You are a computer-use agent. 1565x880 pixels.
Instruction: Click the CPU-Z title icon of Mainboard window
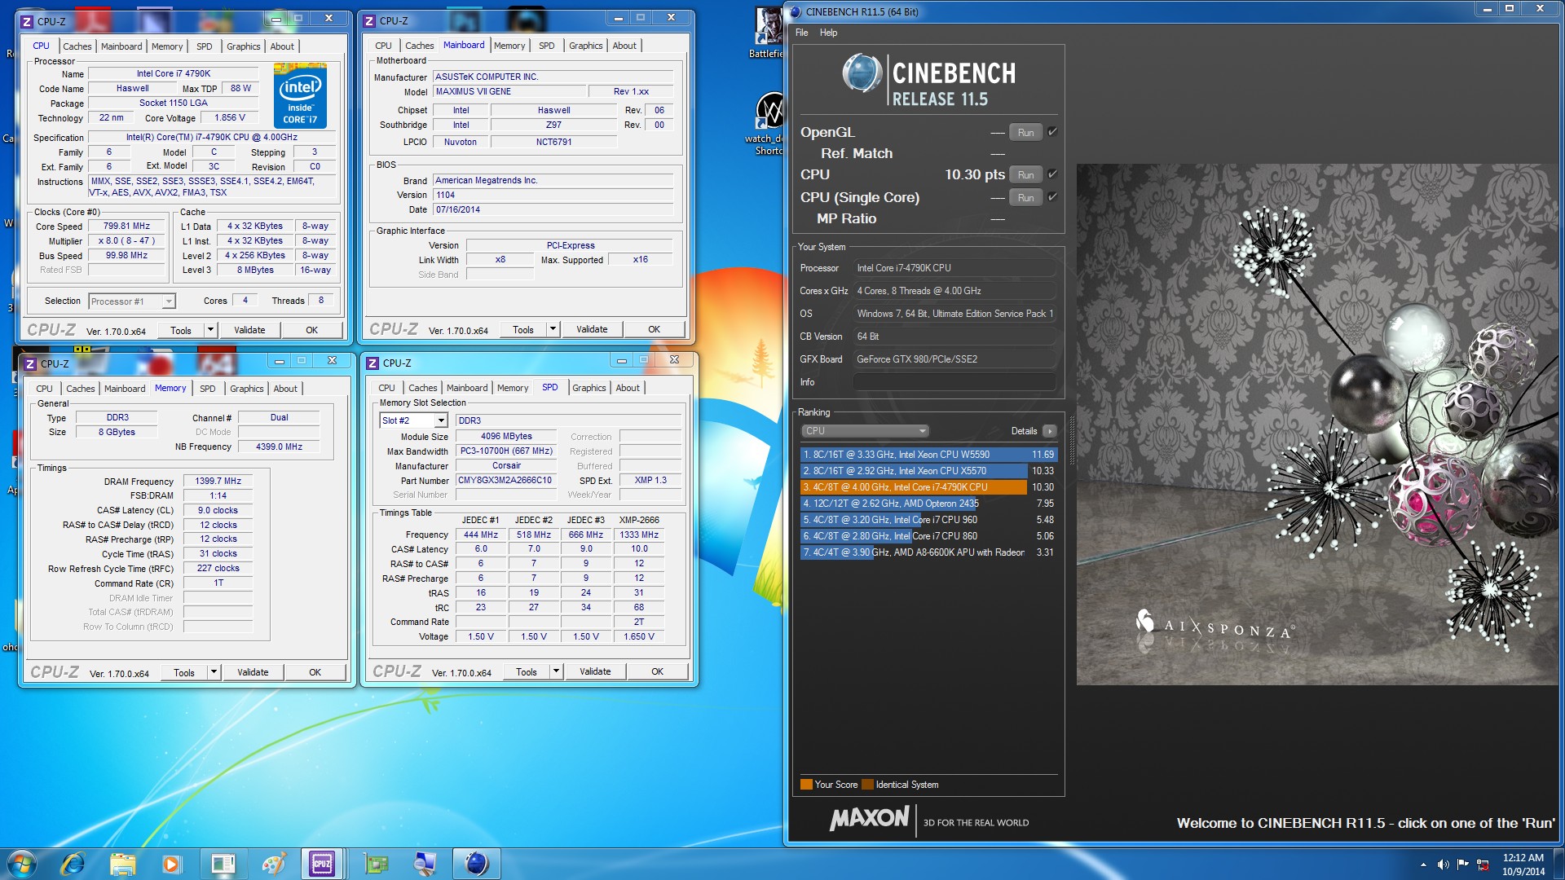click(x=370, y=21)
